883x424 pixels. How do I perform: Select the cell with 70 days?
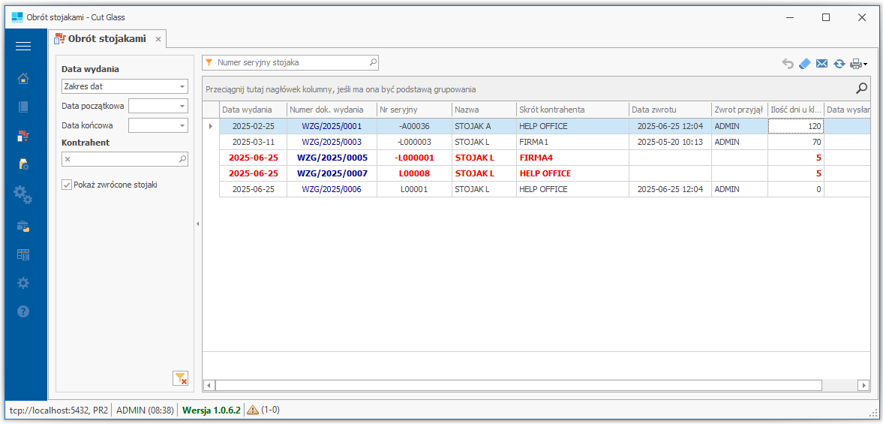[796, 142]
